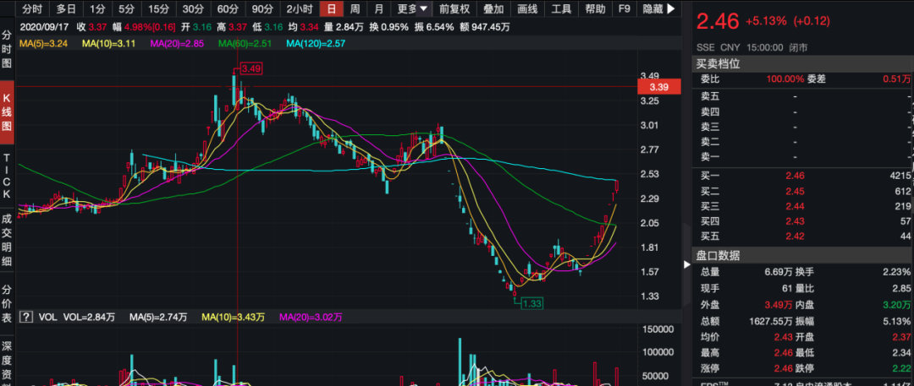Open the 画线 drawing tools
Image resolution: width=914 pixels, height=386 pixels.
(x=527, y=9)
